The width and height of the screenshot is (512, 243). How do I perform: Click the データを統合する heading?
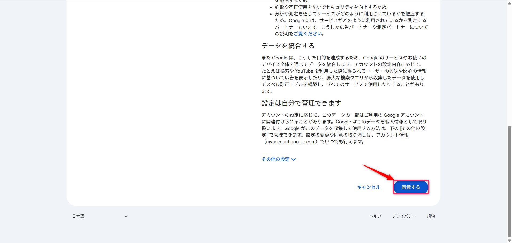288,46
